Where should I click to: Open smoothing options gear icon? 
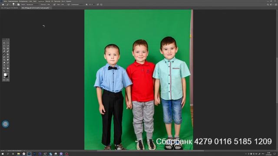pos(86,4)
